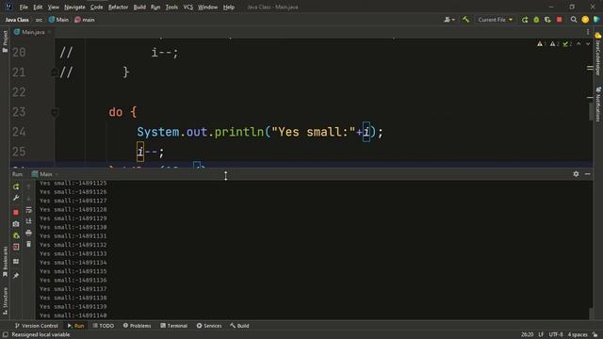Click output line 'Yes small:-14891133'
The width and height of the screenshot is (603, 339).
tap(73, 253)
